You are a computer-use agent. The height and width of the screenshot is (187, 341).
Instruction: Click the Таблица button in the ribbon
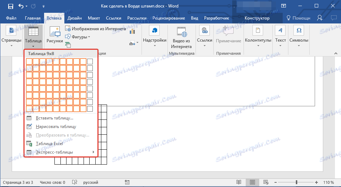tap(33, 37)
